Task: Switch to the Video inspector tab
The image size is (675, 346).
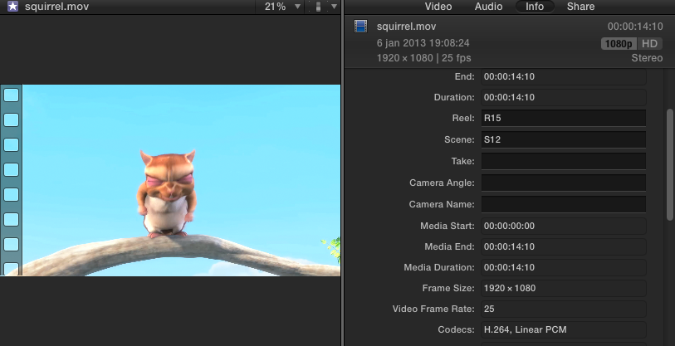Action: click(x=438, y=7)
